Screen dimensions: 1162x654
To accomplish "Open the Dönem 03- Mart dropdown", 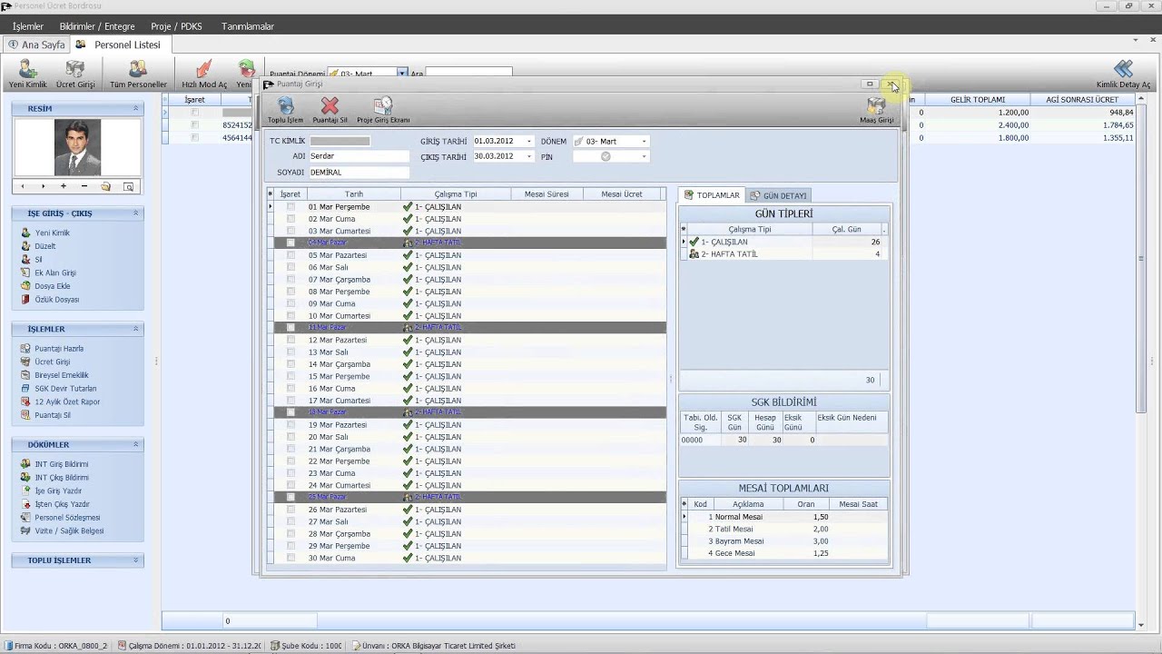I will 644,142.
